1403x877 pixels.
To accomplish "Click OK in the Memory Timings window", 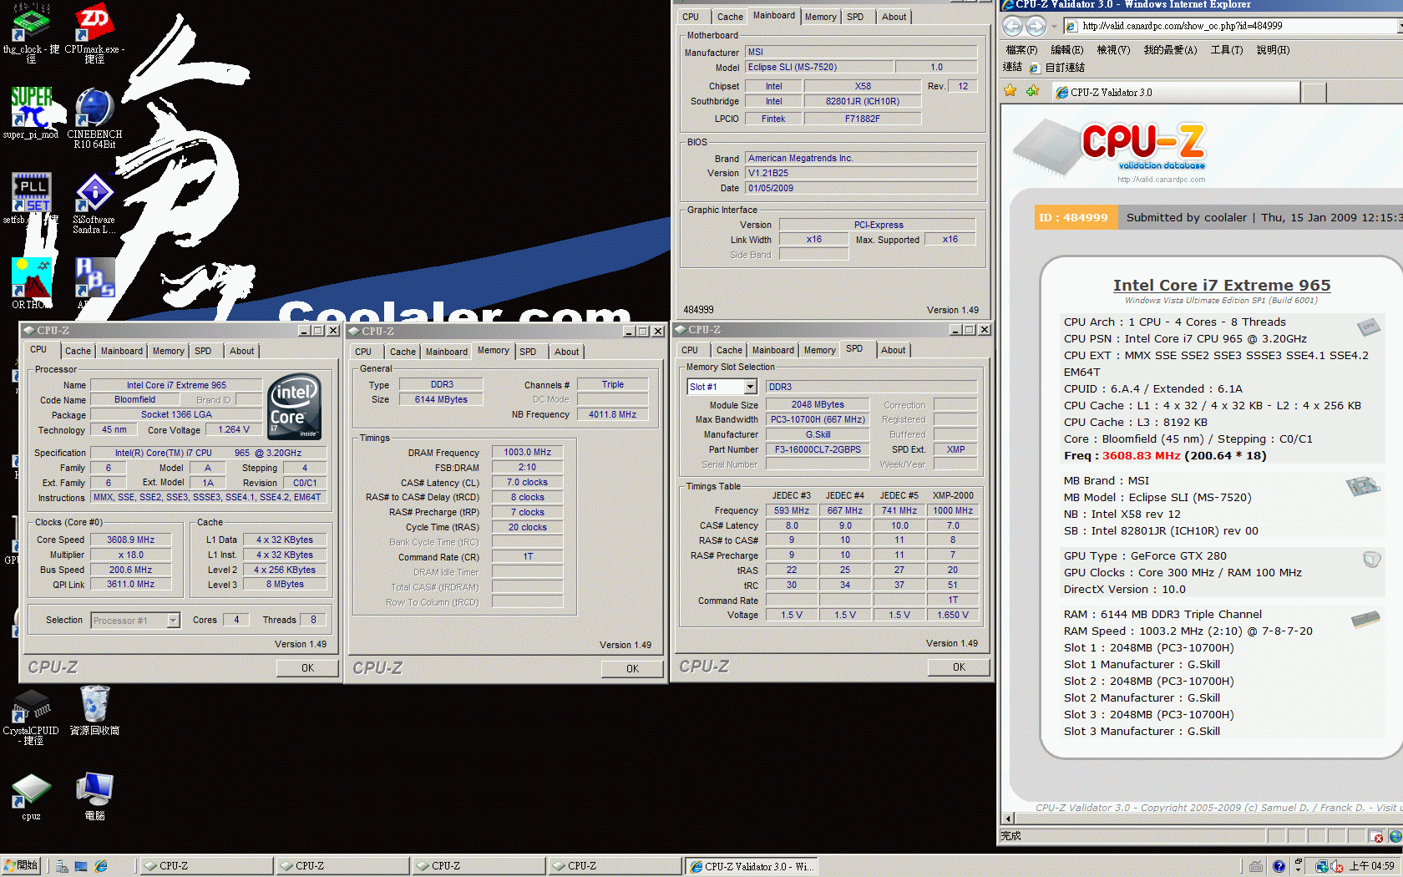I will (x=632, y=669).
